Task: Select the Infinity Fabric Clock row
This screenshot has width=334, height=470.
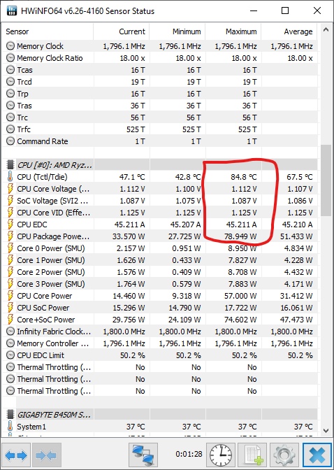Action: pos(159,332)
